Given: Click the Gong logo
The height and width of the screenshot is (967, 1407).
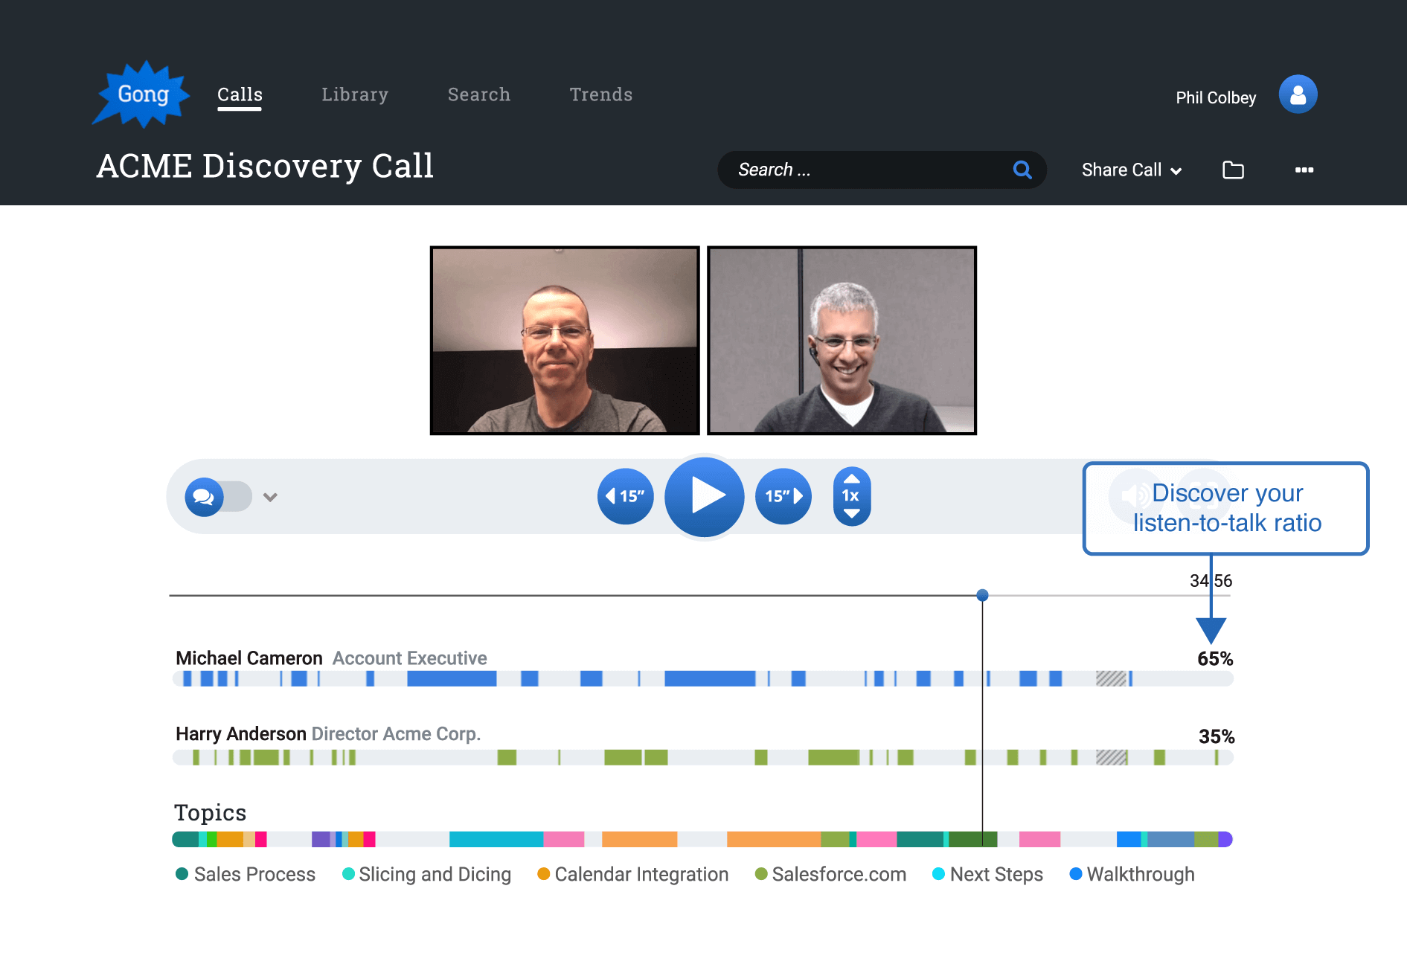Looking at the screenshot, I should (141, 94).
